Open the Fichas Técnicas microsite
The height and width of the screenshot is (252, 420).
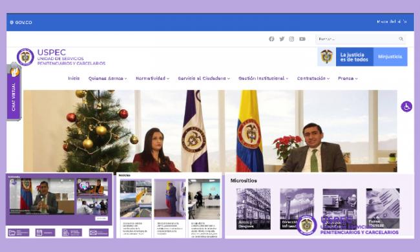383,209
